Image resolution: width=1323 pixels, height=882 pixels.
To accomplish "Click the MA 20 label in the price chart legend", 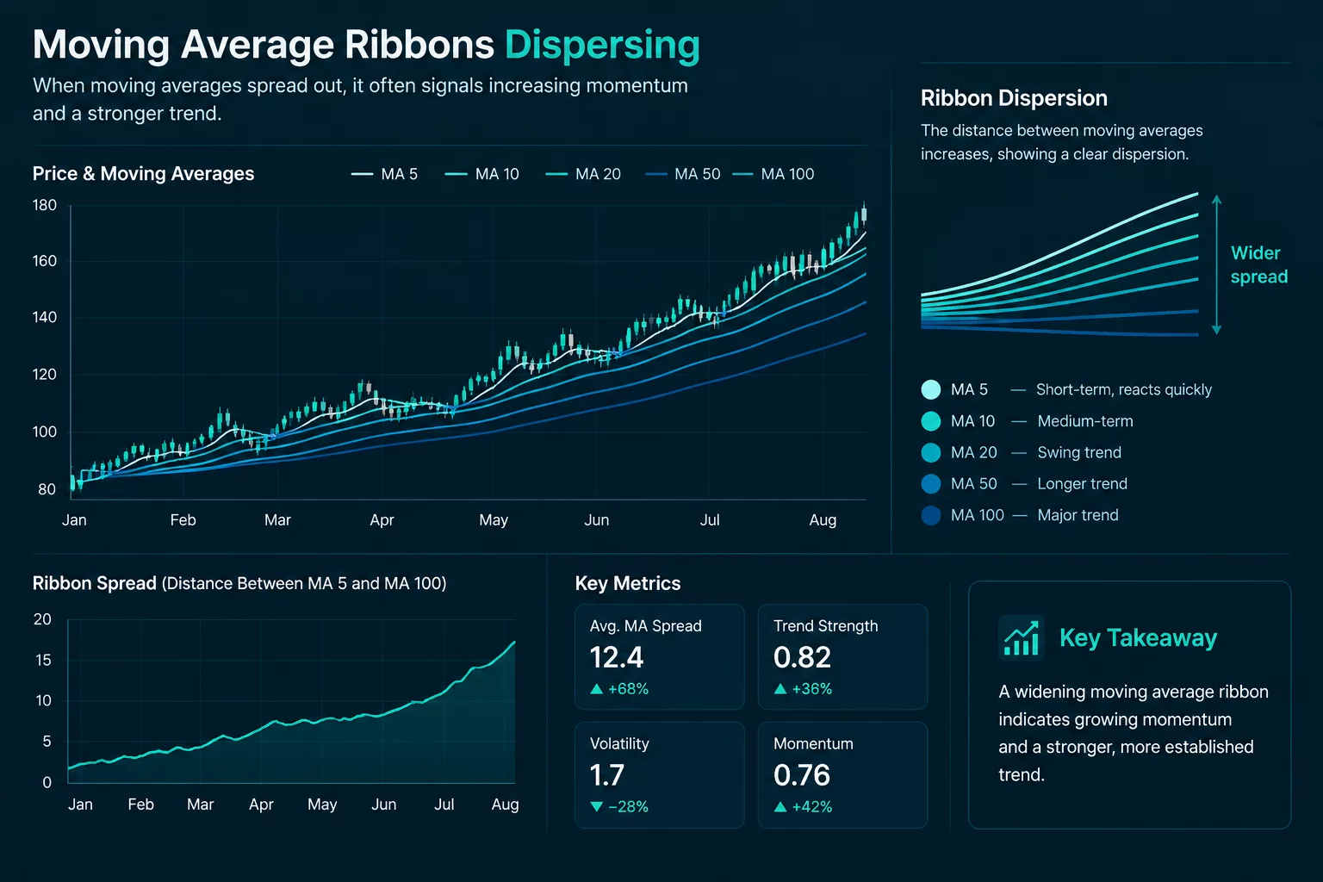I will [598, 174].
